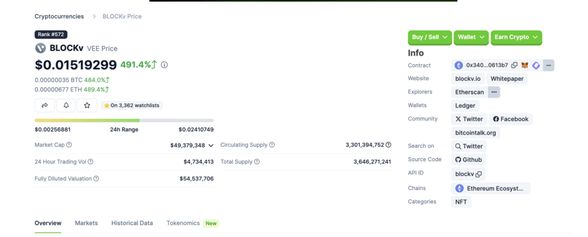Open the Historical Data tab
This screenshot has height=237, width=588.
[132, 223]
